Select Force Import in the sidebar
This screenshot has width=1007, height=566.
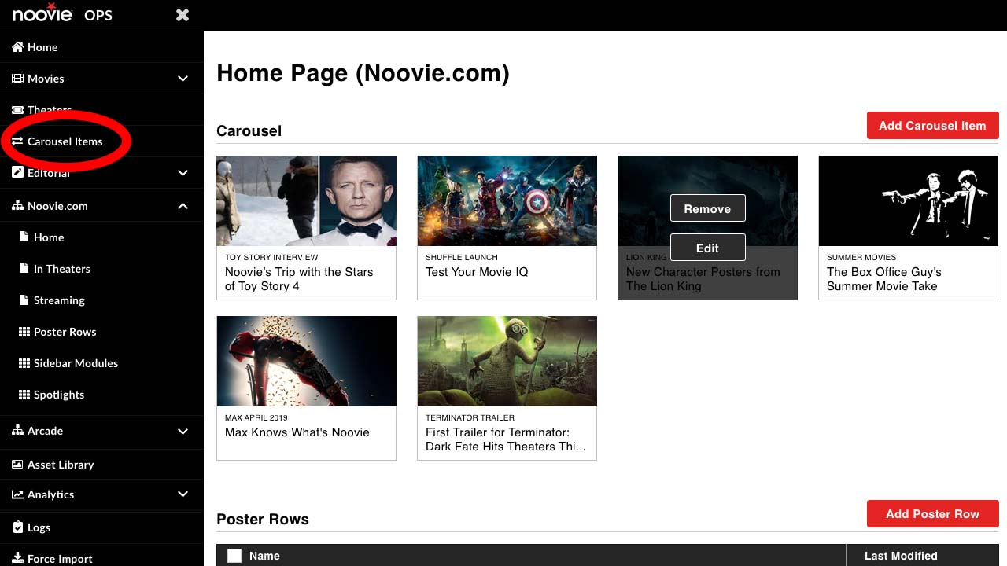point(60,559)
